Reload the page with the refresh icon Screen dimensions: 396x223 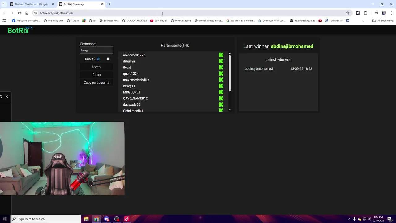click(x=19, y=13)
